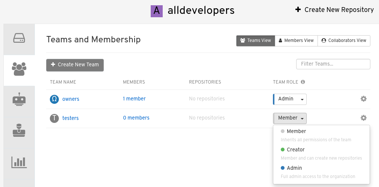Viewport: 379px width, 187px height.
Task: Open the Robot Accounts sidebar icon
Action: coord(19,100)
